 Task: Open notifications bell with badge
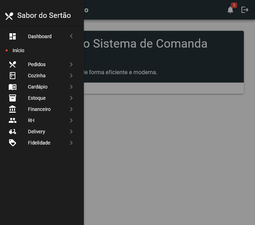coord(230,10)
